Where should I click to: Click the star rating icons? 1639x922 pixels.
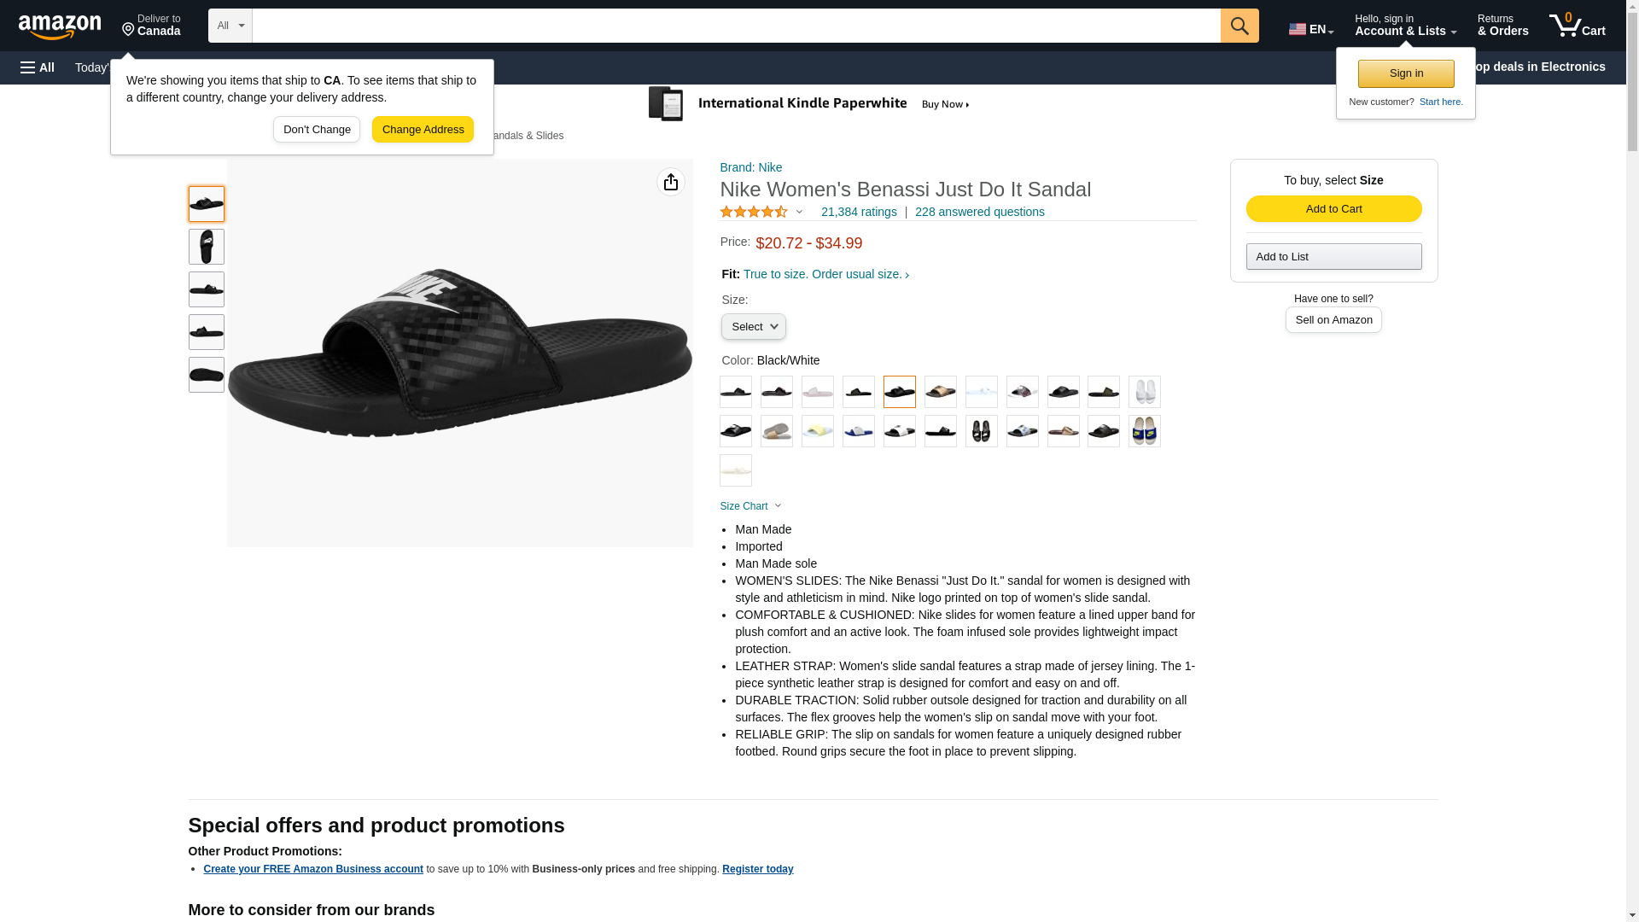click(x=754, y=212)
